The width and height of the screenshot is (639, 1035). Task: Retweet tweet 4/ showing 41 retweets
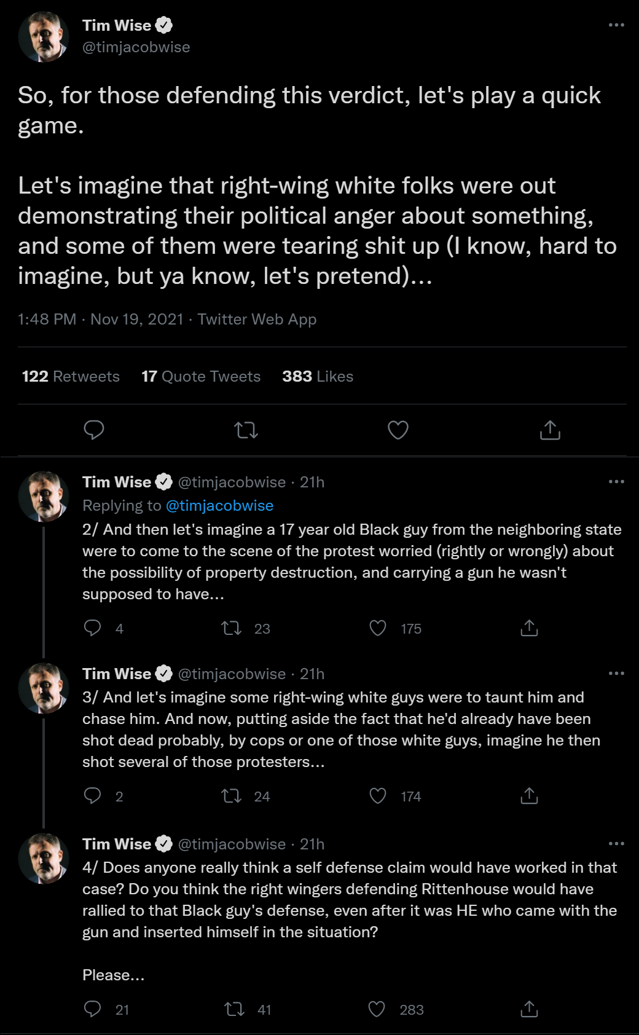coord(234,1009)
